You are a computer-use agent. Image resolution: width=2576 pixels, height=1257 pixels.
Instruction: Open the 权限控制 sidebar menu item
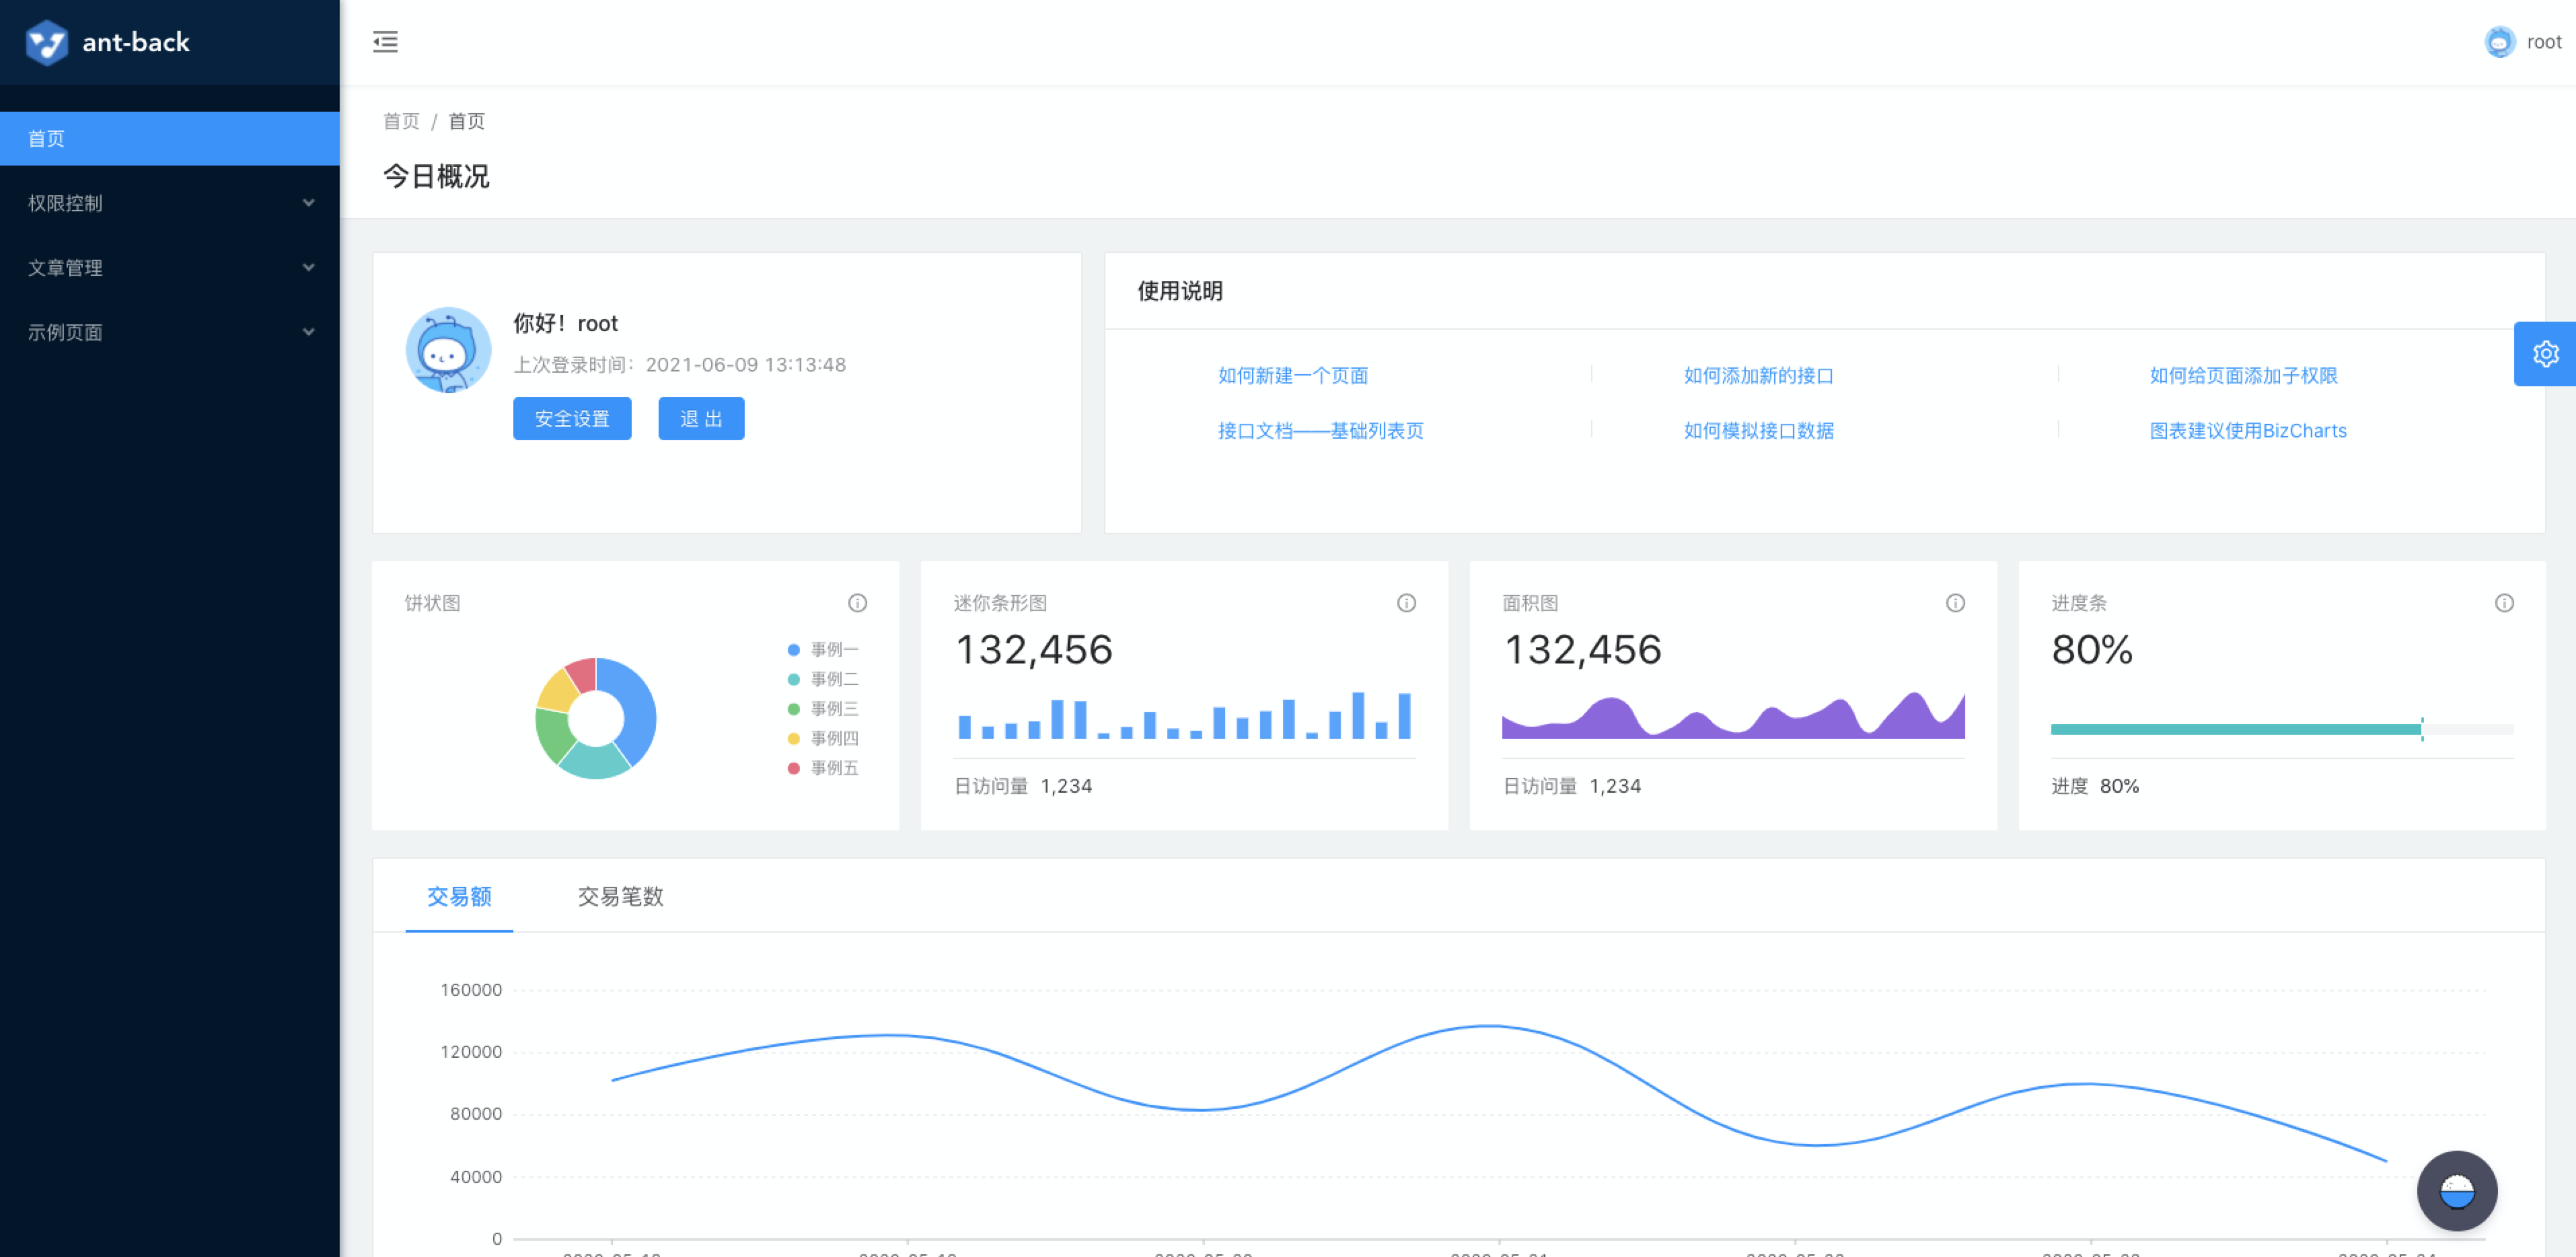(170, 203)
